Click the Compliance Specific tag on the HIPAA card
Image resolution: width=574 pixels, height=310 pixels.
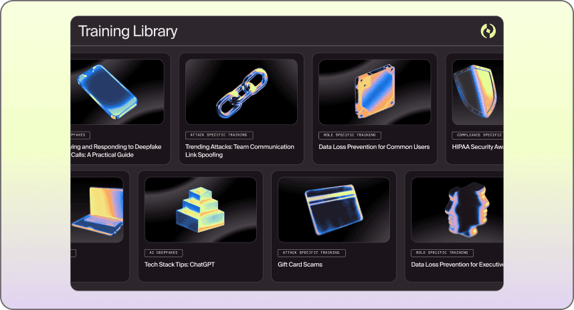[478, 135]
